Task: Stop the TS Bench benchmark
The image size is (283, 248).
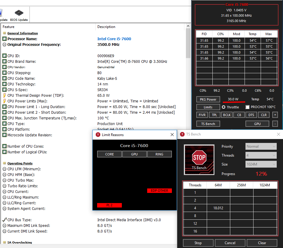Action: [x=198, y=243]
